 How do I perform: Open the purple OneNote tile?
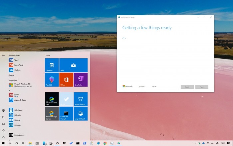(81, 80)
